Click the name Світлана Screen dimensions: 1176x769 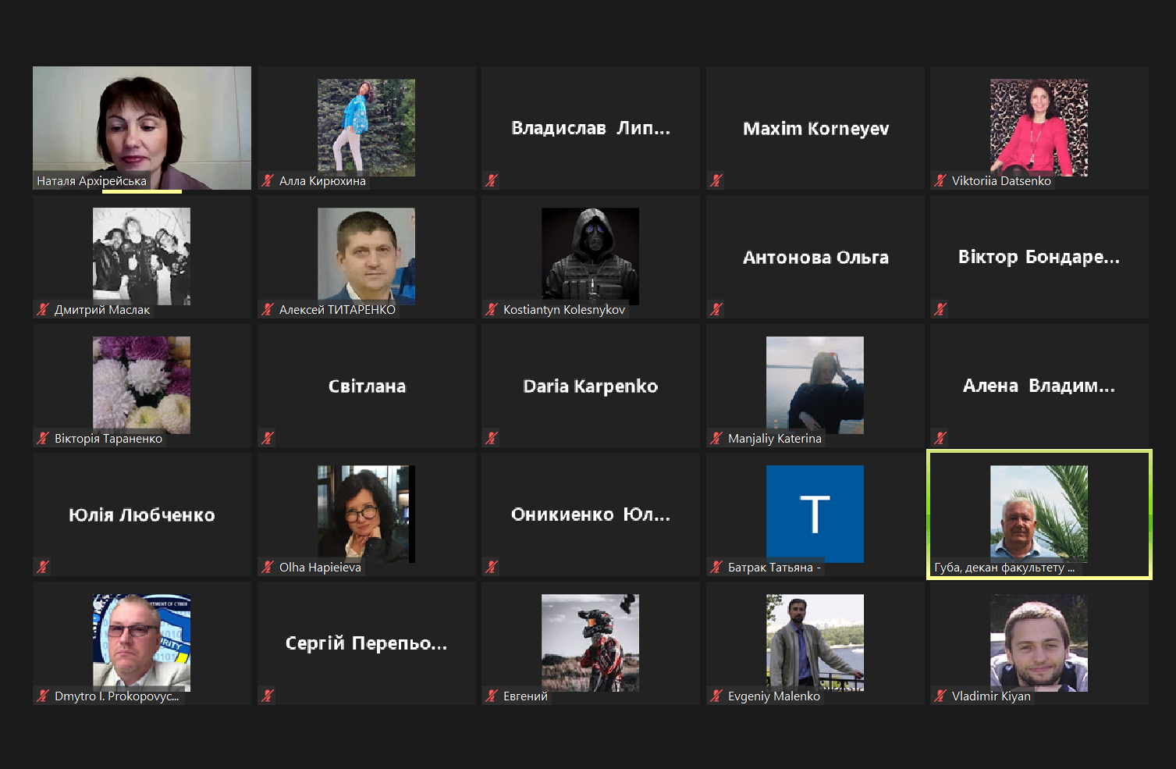click(x=367, y=386)
